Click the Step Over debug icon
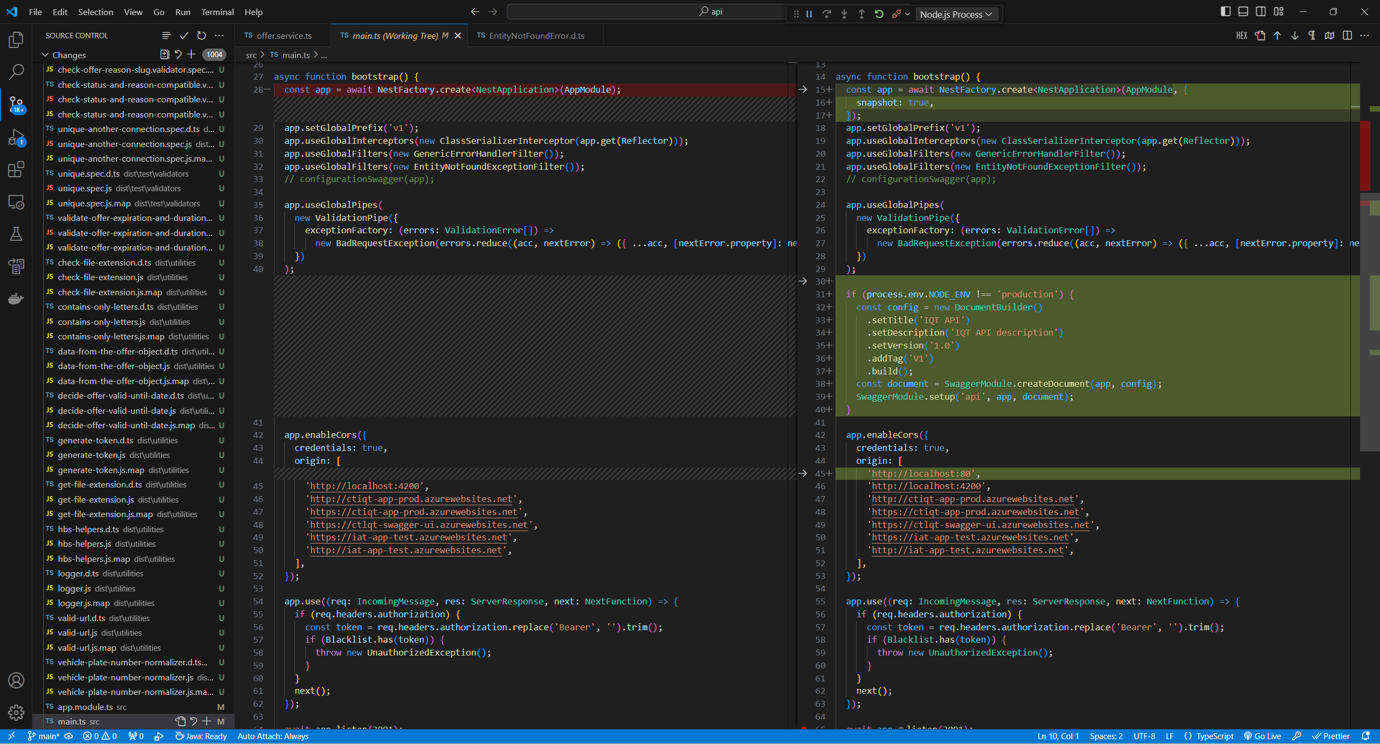1380x745 pixels. [826, 14]
